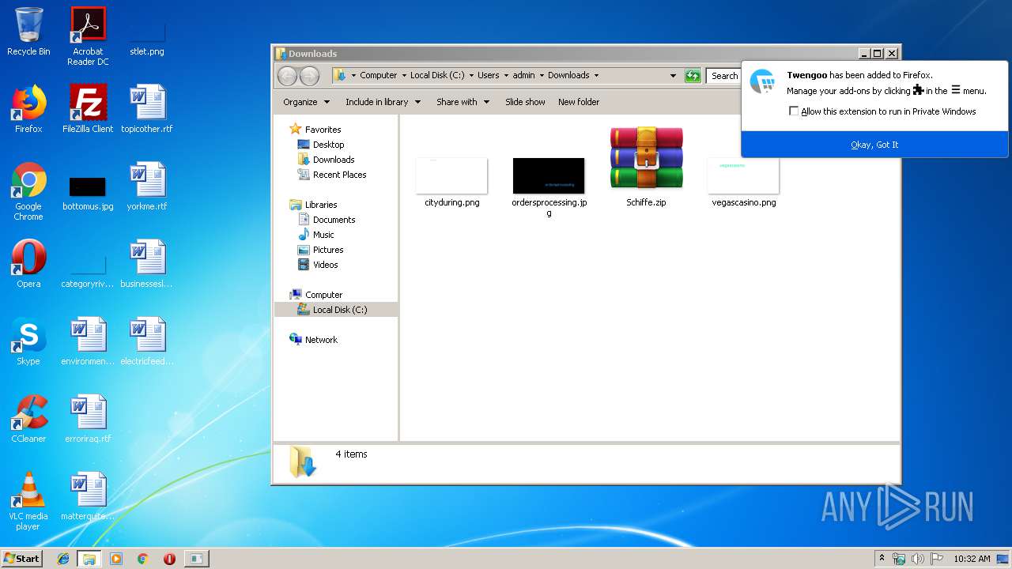Open the Include in library dropdown
The image size is (1012, 569).
[x=383, y=102]
